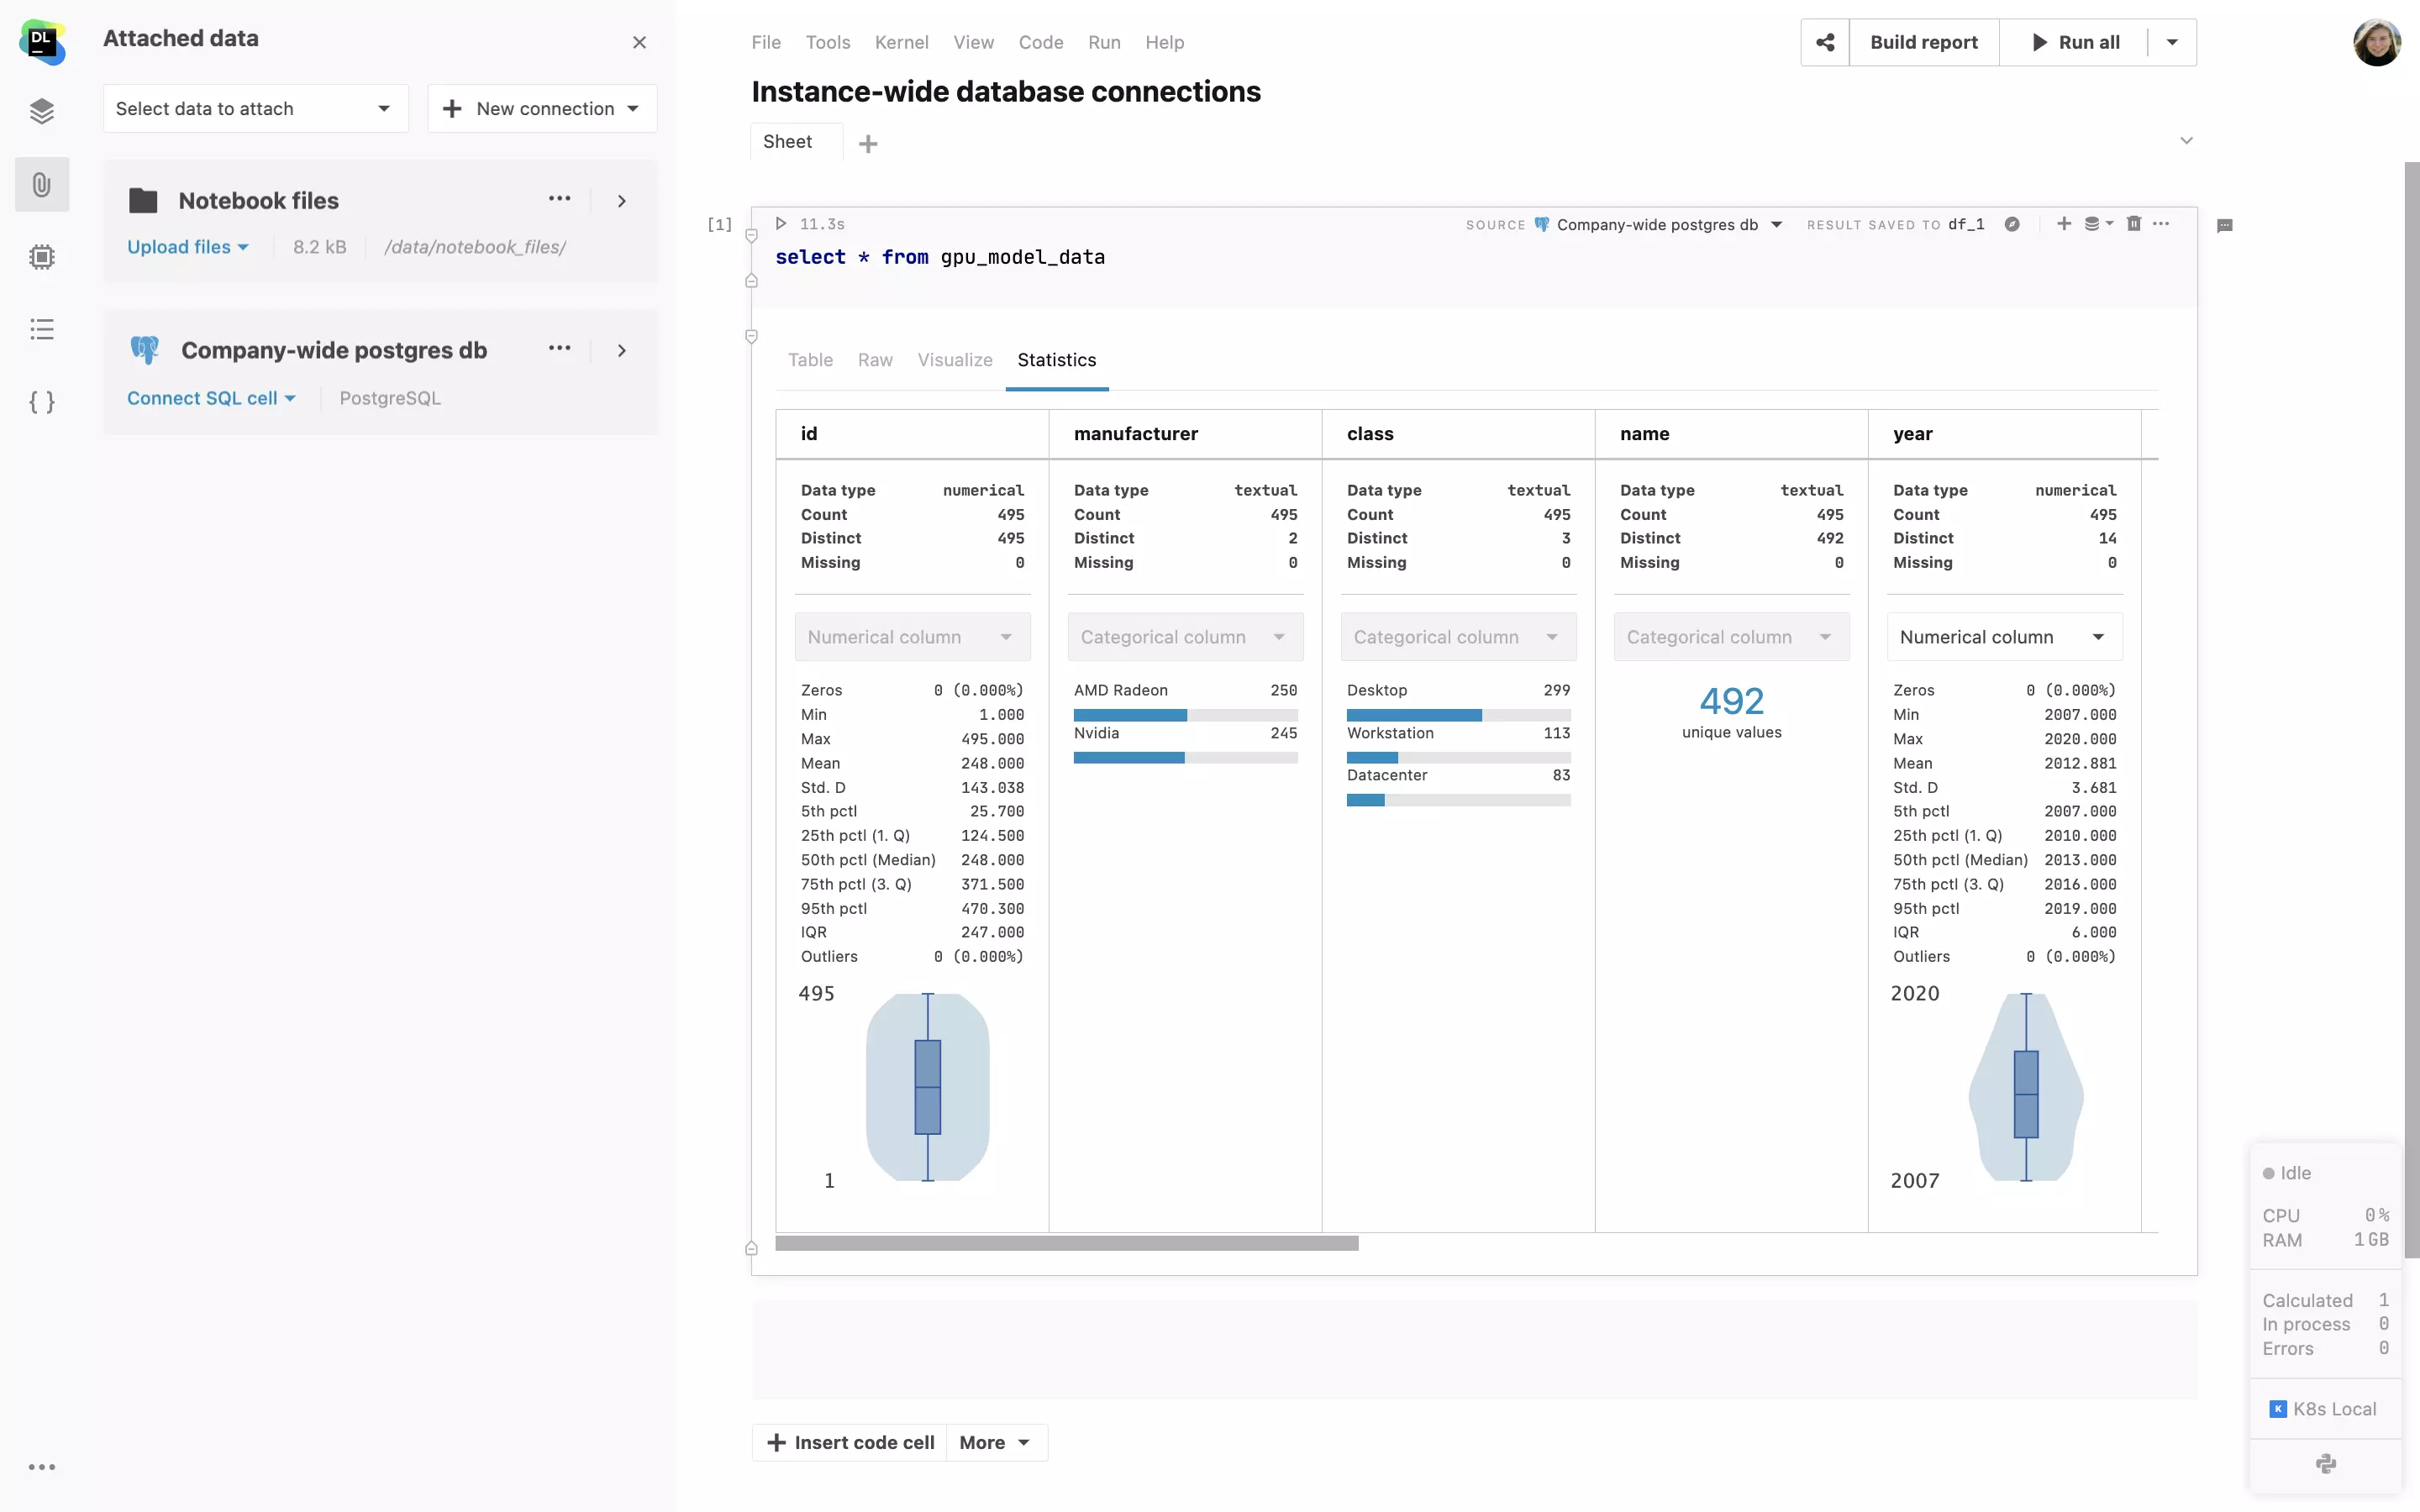Open the Variables curly braces sidebar icon
The height and width of the screenshot is (1512, 2420).
tap(41, 402)
